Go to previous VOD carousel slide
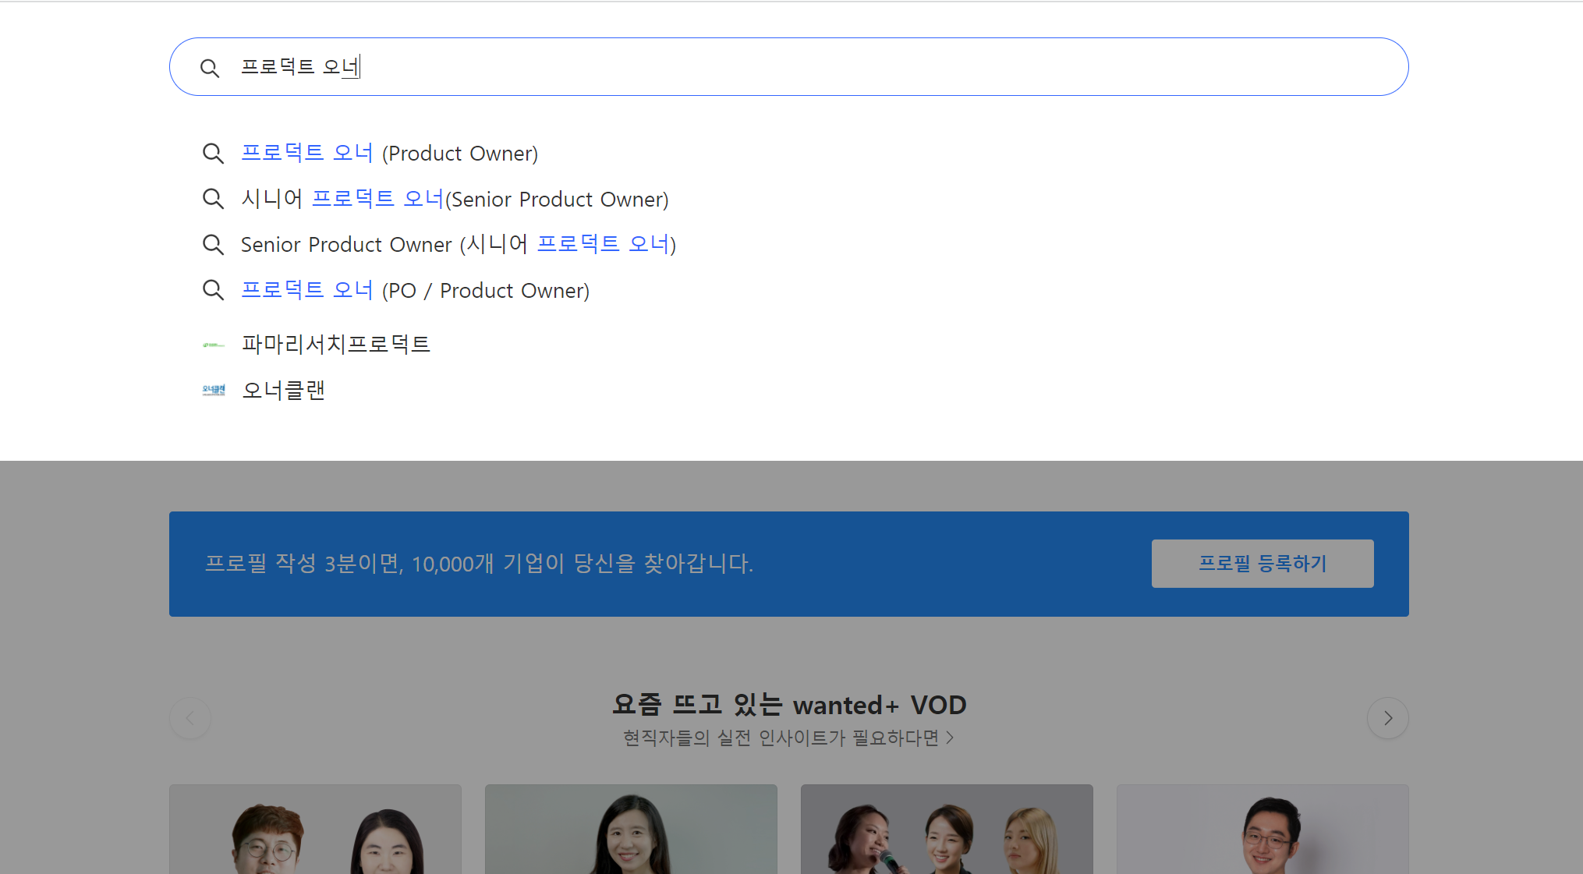This screenshot has height=874, width=1583. pos(190,718)
